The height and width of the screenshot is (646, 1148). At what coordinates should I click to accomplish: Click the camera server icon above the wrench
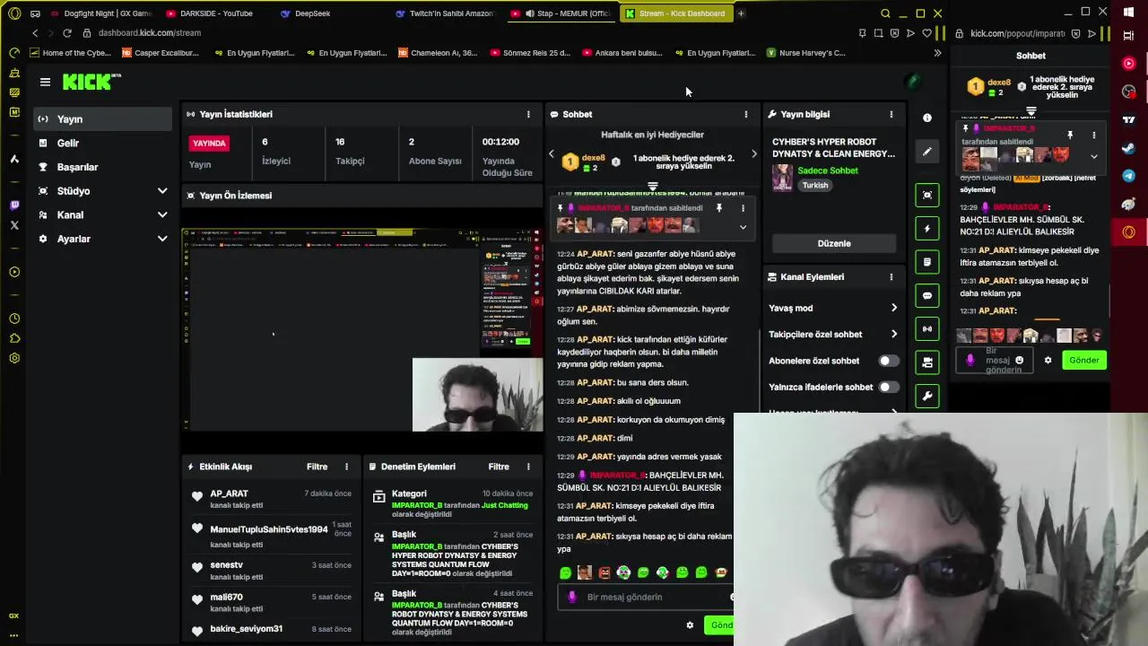[927, 362]
